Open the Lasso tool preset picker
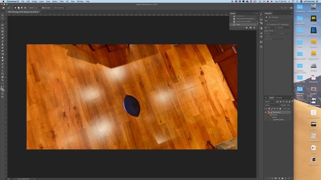The image size is (321, 180). (10, 8)
